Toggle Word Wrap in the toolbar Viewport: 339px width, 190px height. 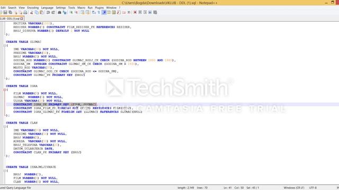point(94,13)
